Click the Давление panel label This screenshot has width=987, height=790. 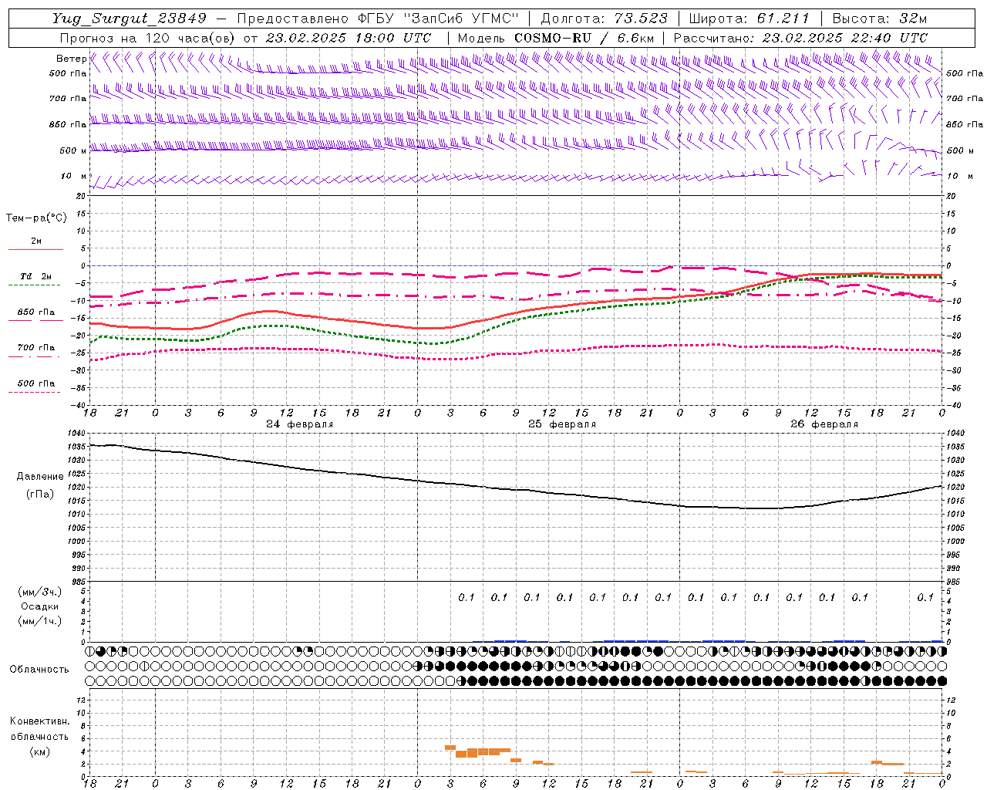click(x=40, y=476)
